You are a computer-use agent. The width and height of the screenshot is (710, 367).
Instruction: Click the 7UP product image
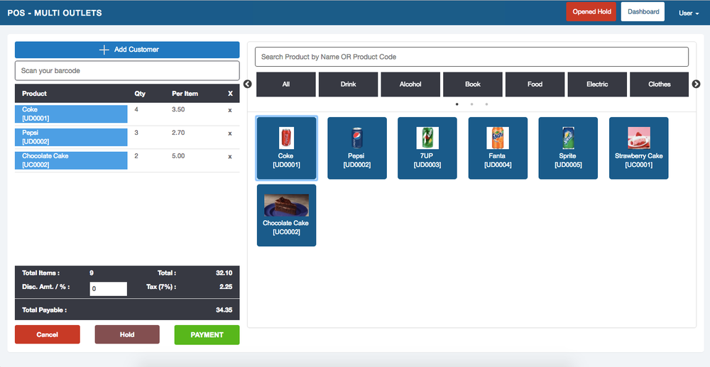[x=427, y=138]
